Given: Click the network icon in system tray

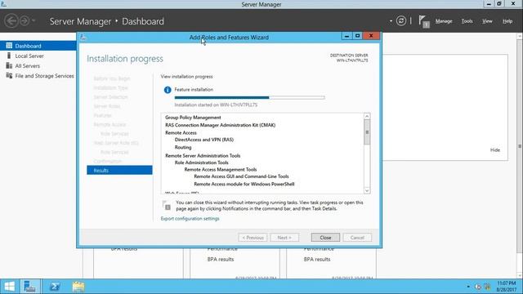Looking at the screenshot, I should pyautogui.click(x=487, y=287).
